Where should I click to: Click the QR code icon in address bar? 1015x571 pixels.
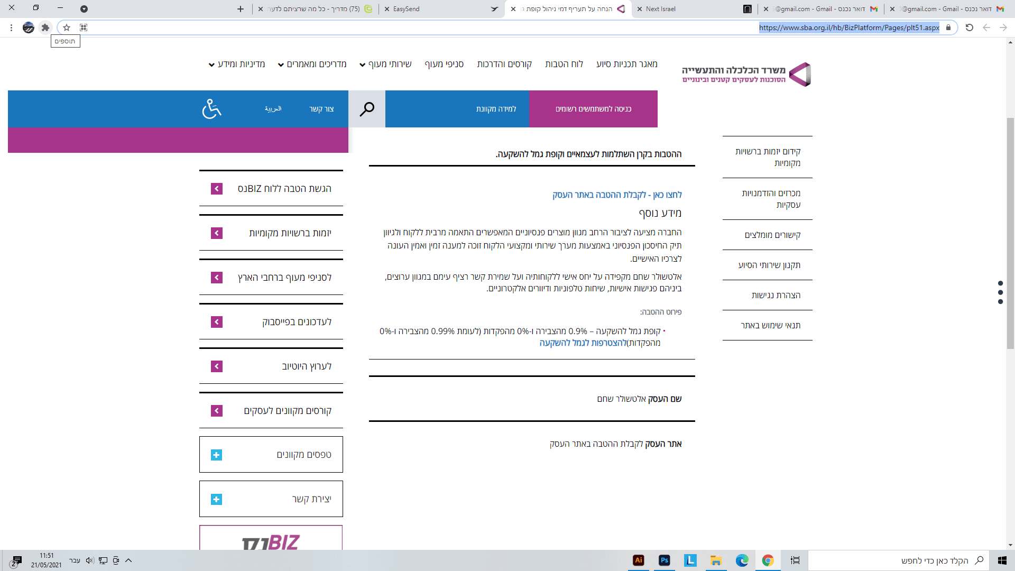[84, 27]
